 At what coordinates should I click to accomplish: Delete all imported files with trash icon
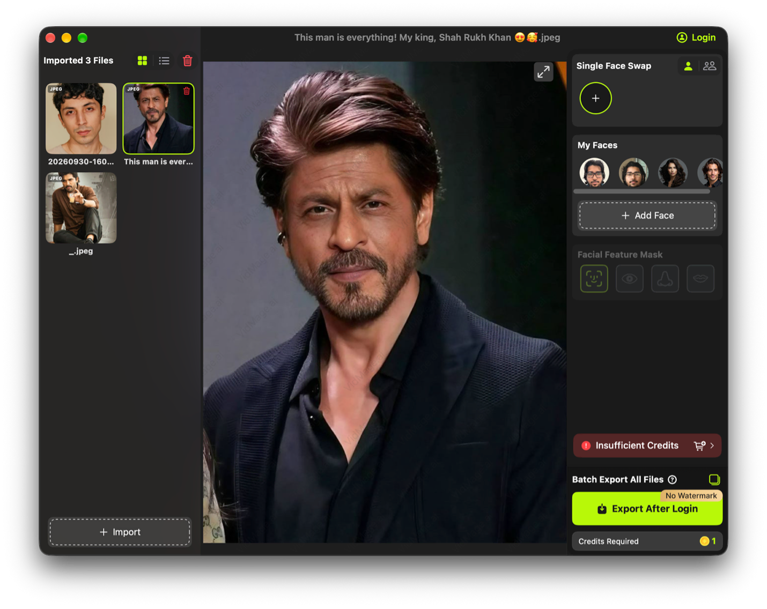tap(187, 61)
